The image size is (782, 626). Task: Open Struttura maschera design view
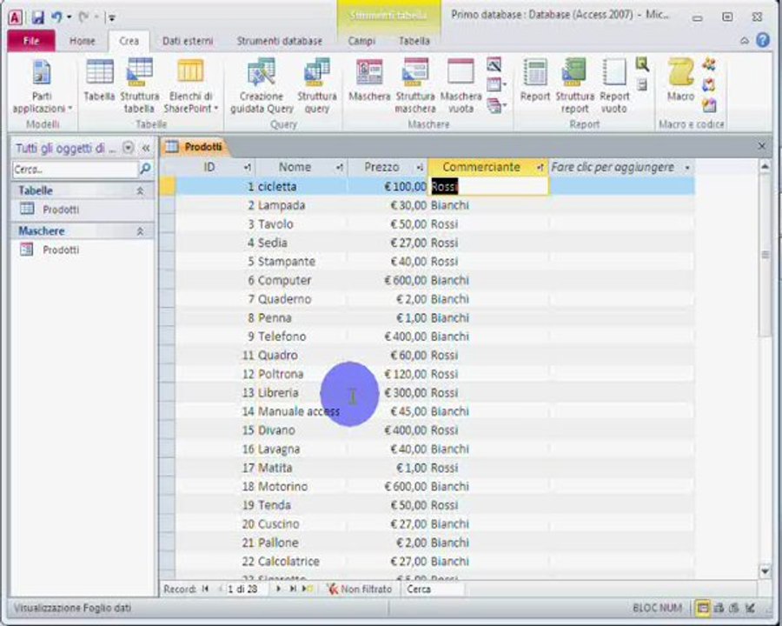coord(415,86)
